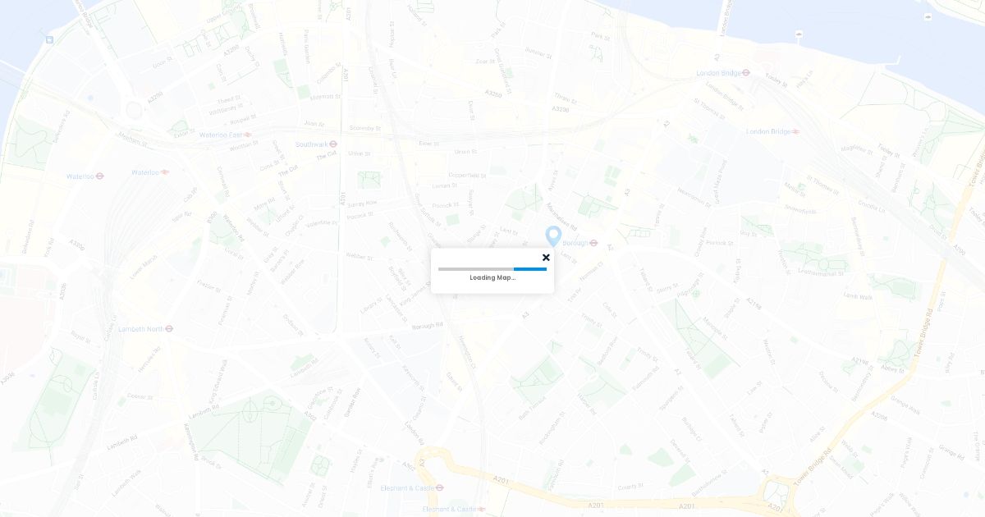Select the Lambeth North Underground icon

point(169,328)
